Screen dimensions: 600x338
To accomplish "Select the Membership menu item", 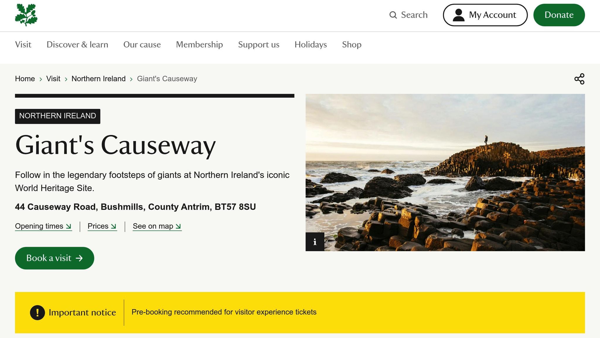I will pos(199,45).
